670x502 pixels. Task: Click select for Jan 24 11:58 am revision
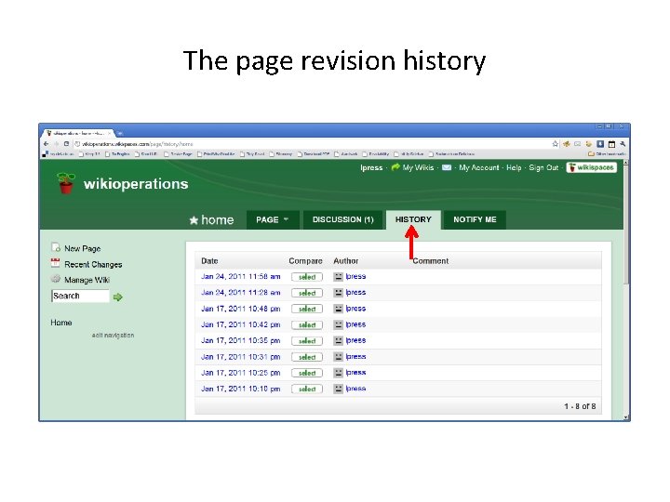[307, 277]
